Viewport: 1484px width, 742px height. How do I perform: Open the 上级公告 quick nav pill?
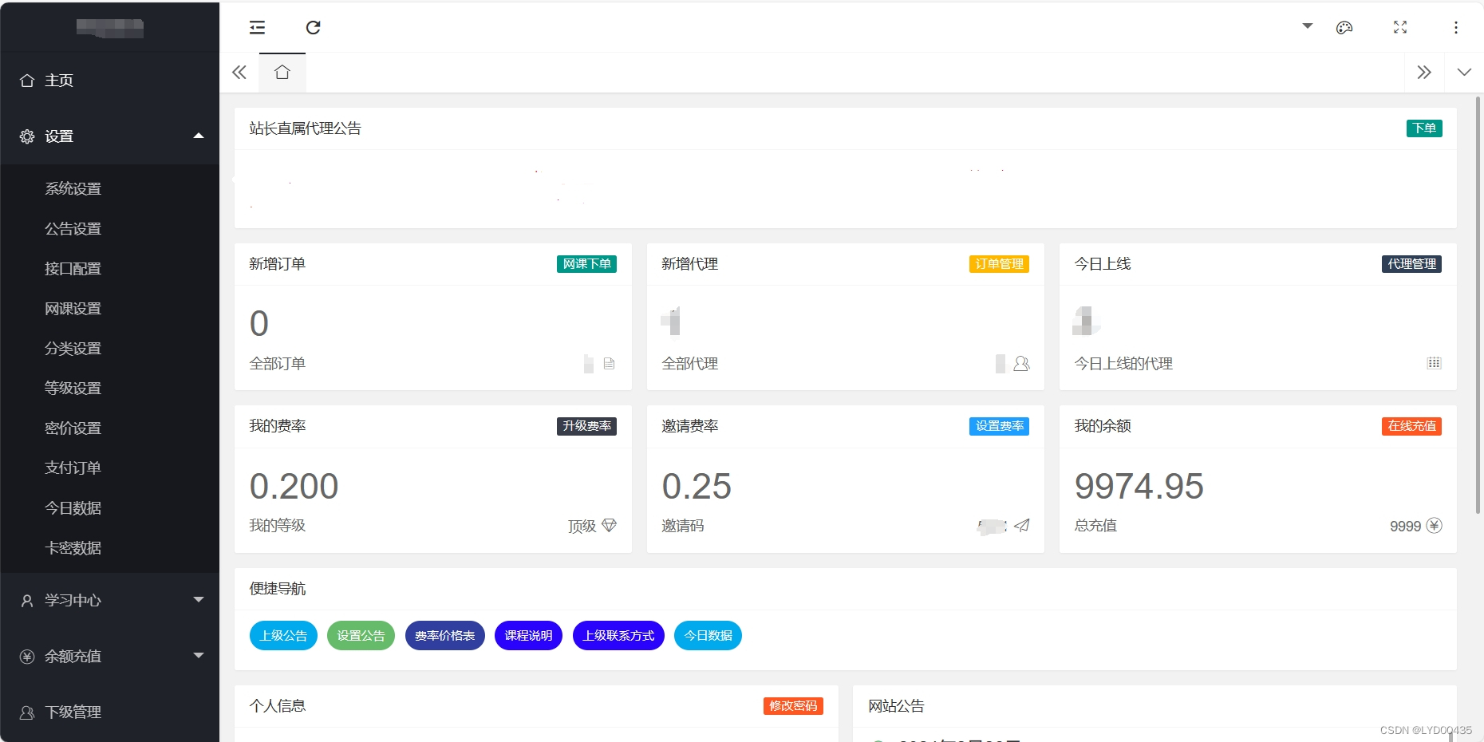pos(283,636)
